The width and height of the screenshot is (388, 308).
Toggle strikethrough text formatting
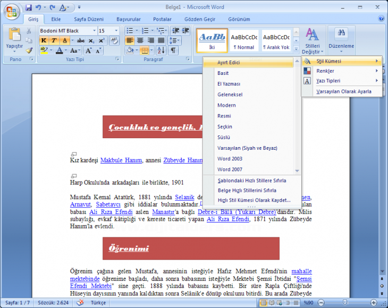click(x=81, y=40)
